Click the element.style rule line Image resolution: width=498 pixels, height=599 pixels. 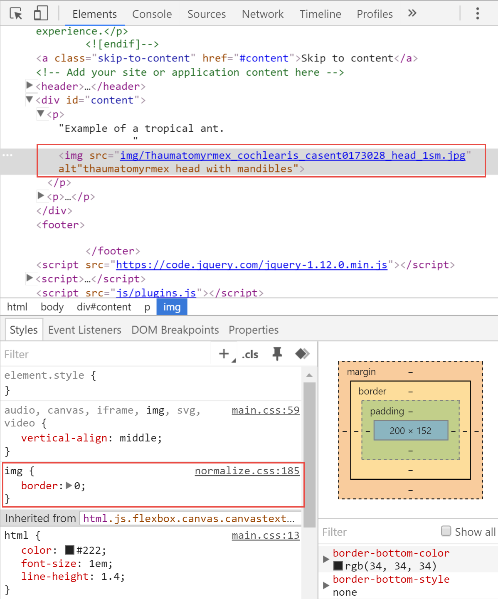[x=50, y=375]
